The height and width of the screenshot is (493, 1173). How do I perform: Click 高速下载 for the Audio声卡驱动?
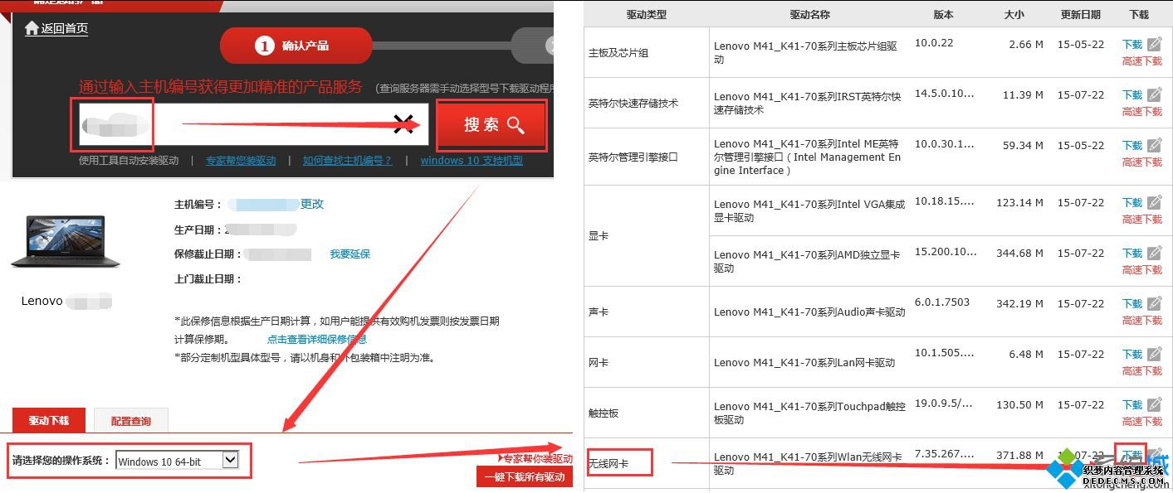click(1142, 320)
